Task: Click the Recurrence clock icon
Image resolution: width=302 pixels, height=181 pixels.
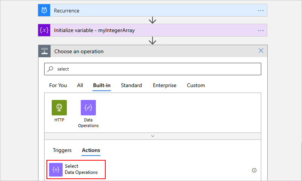Action: pyautogui.click(x=44, y=11)
